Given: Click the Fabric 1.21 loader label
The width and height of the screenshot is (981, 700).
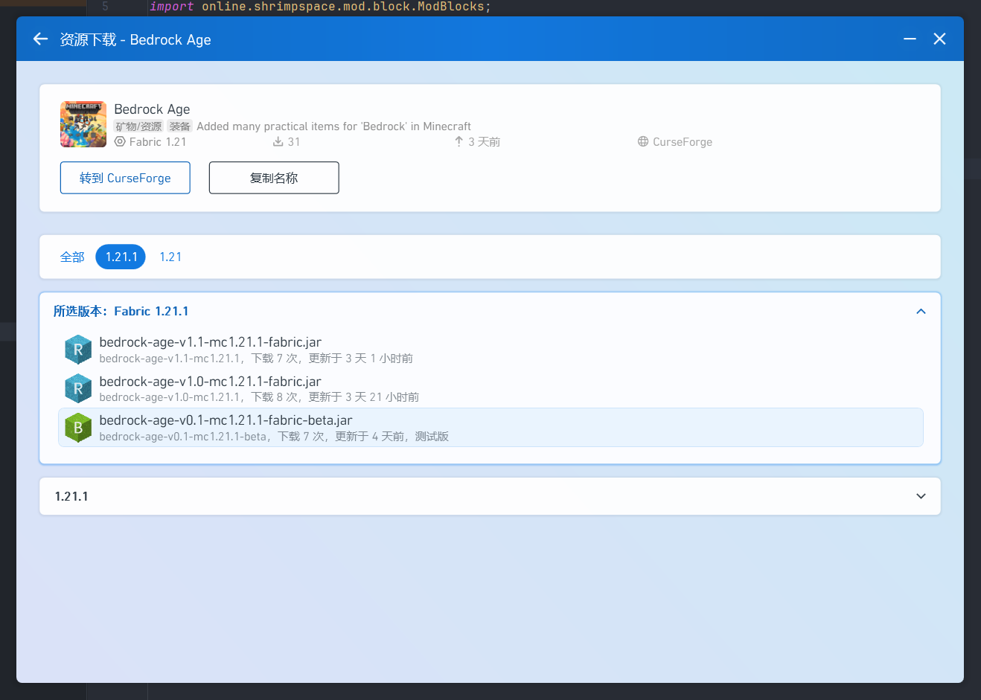Looking at the screenshot, I should [x=158, y=141].
